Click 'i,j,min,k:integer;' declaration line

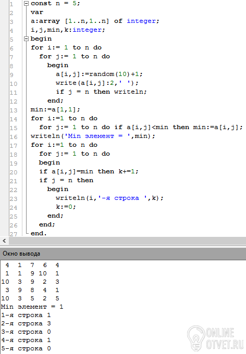click(x=68, y=30)
